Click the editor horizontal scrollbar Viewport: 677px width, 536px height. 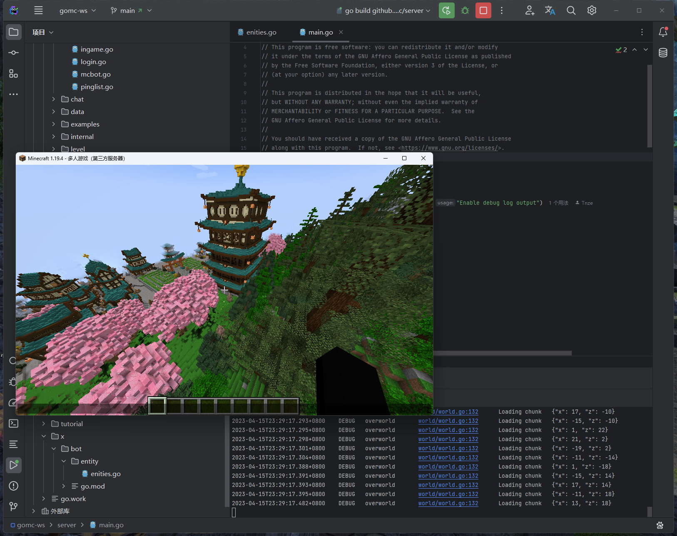coord(502,353)
